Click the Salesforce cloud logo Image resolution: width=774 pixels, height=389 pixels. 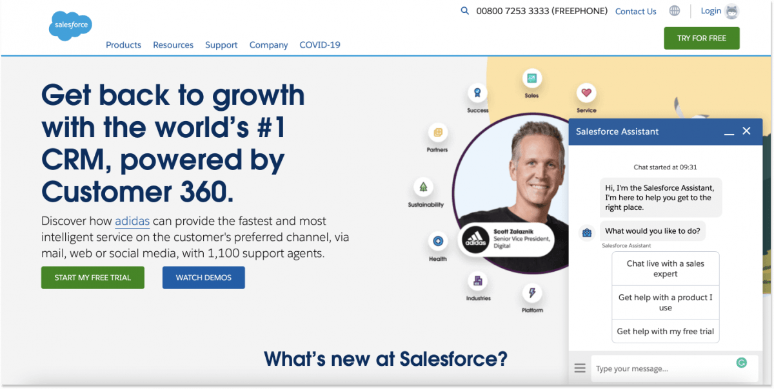[x=70, y=25]
